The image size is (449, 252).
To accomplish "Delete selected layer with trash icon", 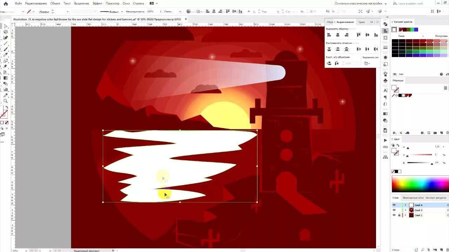I will pos(447,250).
